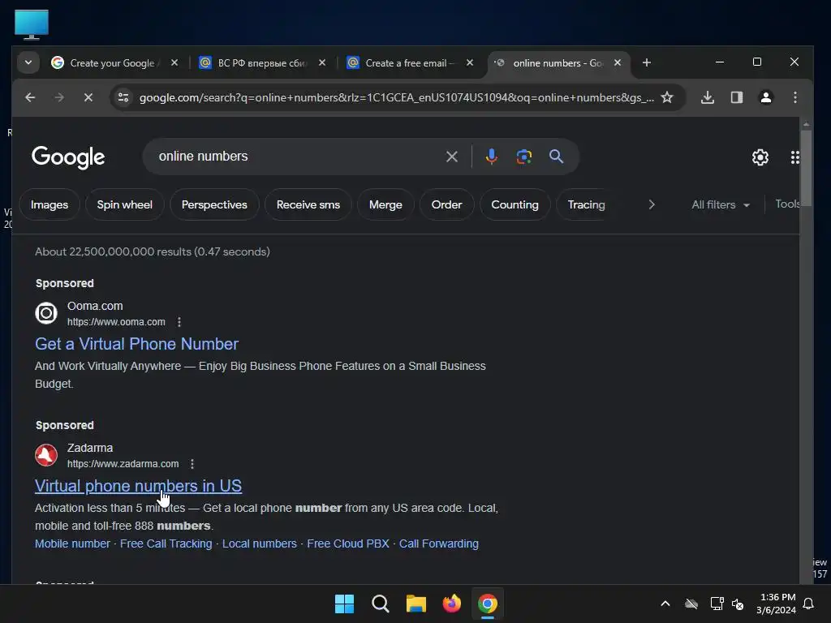Click the address bar URL
831x623 pixels.
pos(396,97)
